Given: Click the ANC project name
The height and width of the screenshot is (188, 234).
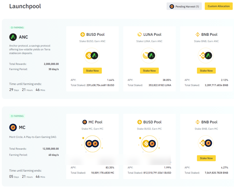Looking at the screenshot, I should [x=23, y=37].
